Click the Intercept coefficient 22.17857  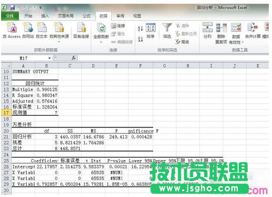click(47, 166)
